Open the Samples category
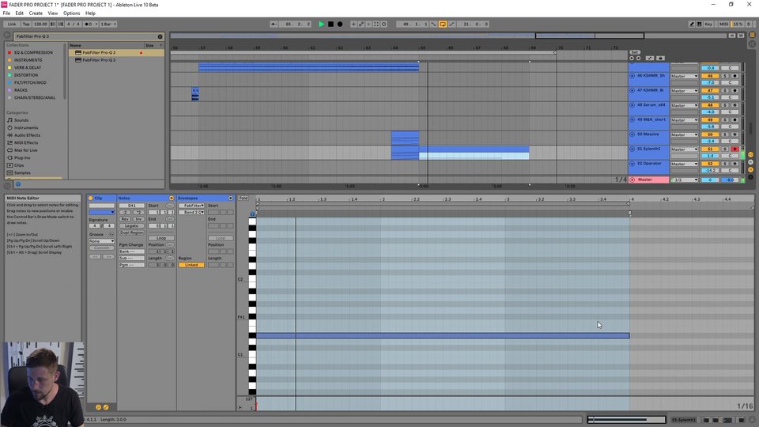This screenshot has width=759, height=427. 22,173
